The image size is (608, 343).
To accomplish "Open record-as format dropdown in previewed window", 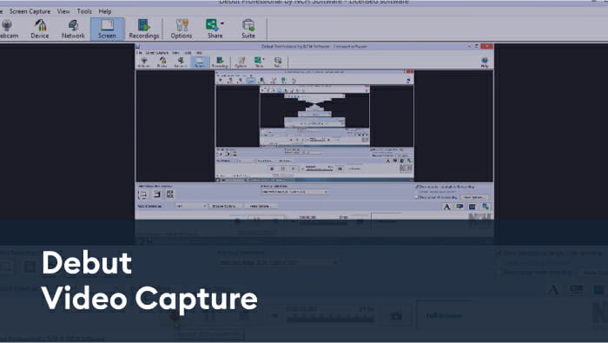I will pos(190,206).
